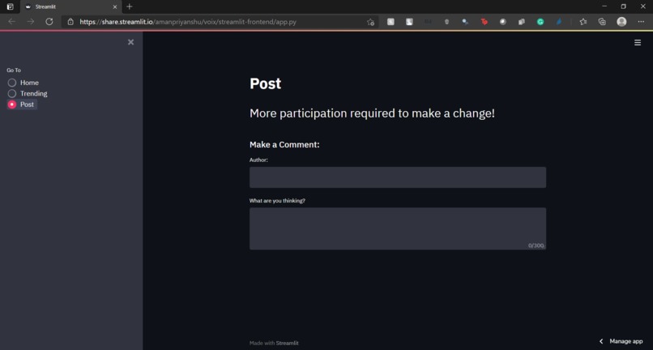
Task: Open the browser Settings and more menu
Action: 641,22
